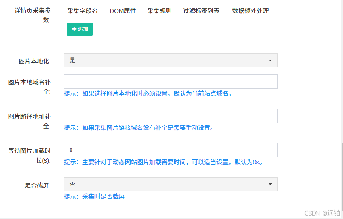Focus the 图片本地域名补全 input field
The height and width of the screenshot is (219, 343).
click(171, 81)
